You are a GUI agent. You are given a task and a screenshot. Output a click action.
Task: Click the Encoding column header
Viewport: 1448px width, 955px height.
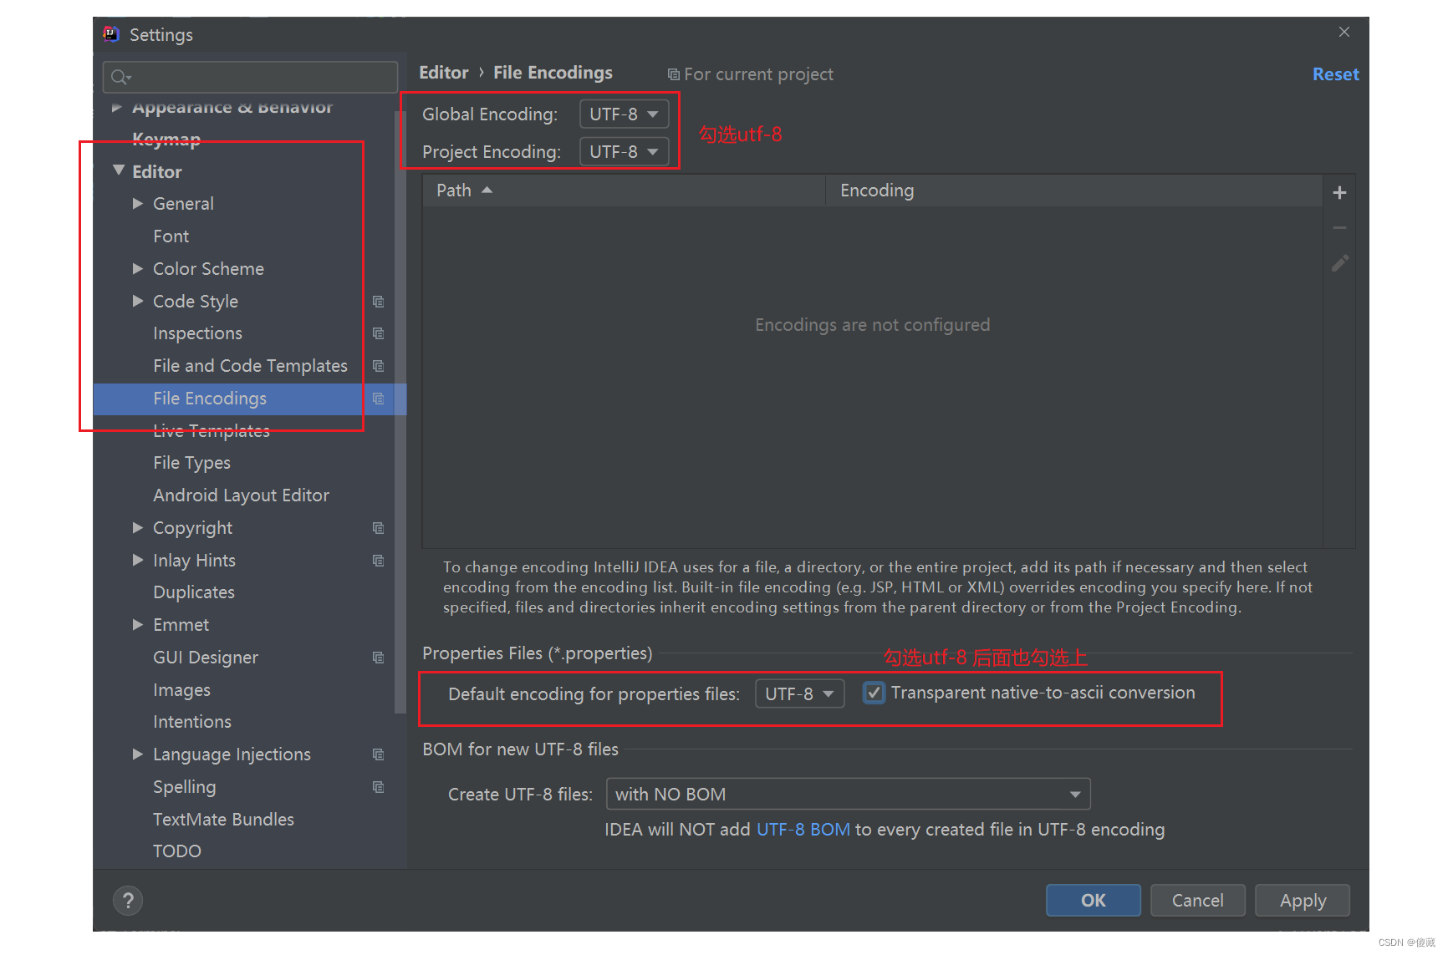click(x=1074, y=190)
